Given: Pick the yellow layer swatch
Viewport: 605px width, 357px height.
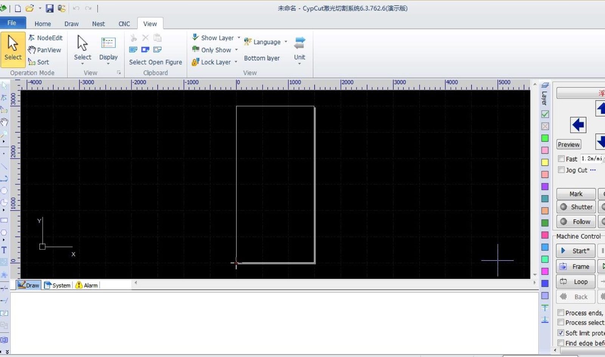Looking at the screenshot, I should point(545,163).
